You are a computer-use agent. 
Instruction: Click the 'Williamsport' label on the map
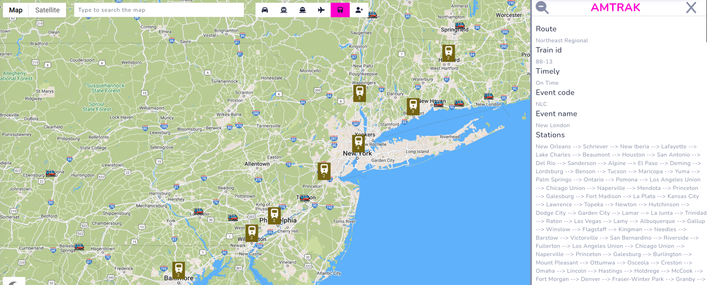[x=152, y=108]
